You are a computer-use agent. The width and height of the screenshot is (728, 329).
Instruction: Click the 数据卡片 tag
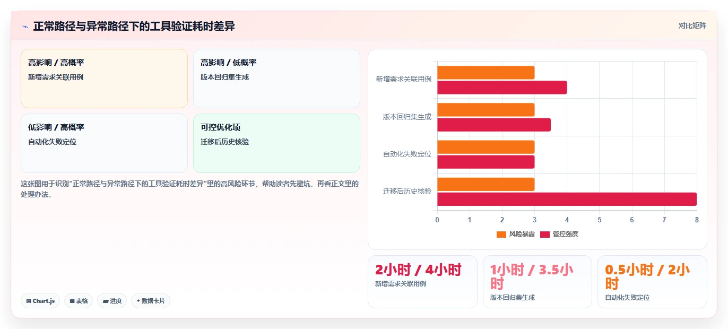pyautogui.click(x=151, y=301)
